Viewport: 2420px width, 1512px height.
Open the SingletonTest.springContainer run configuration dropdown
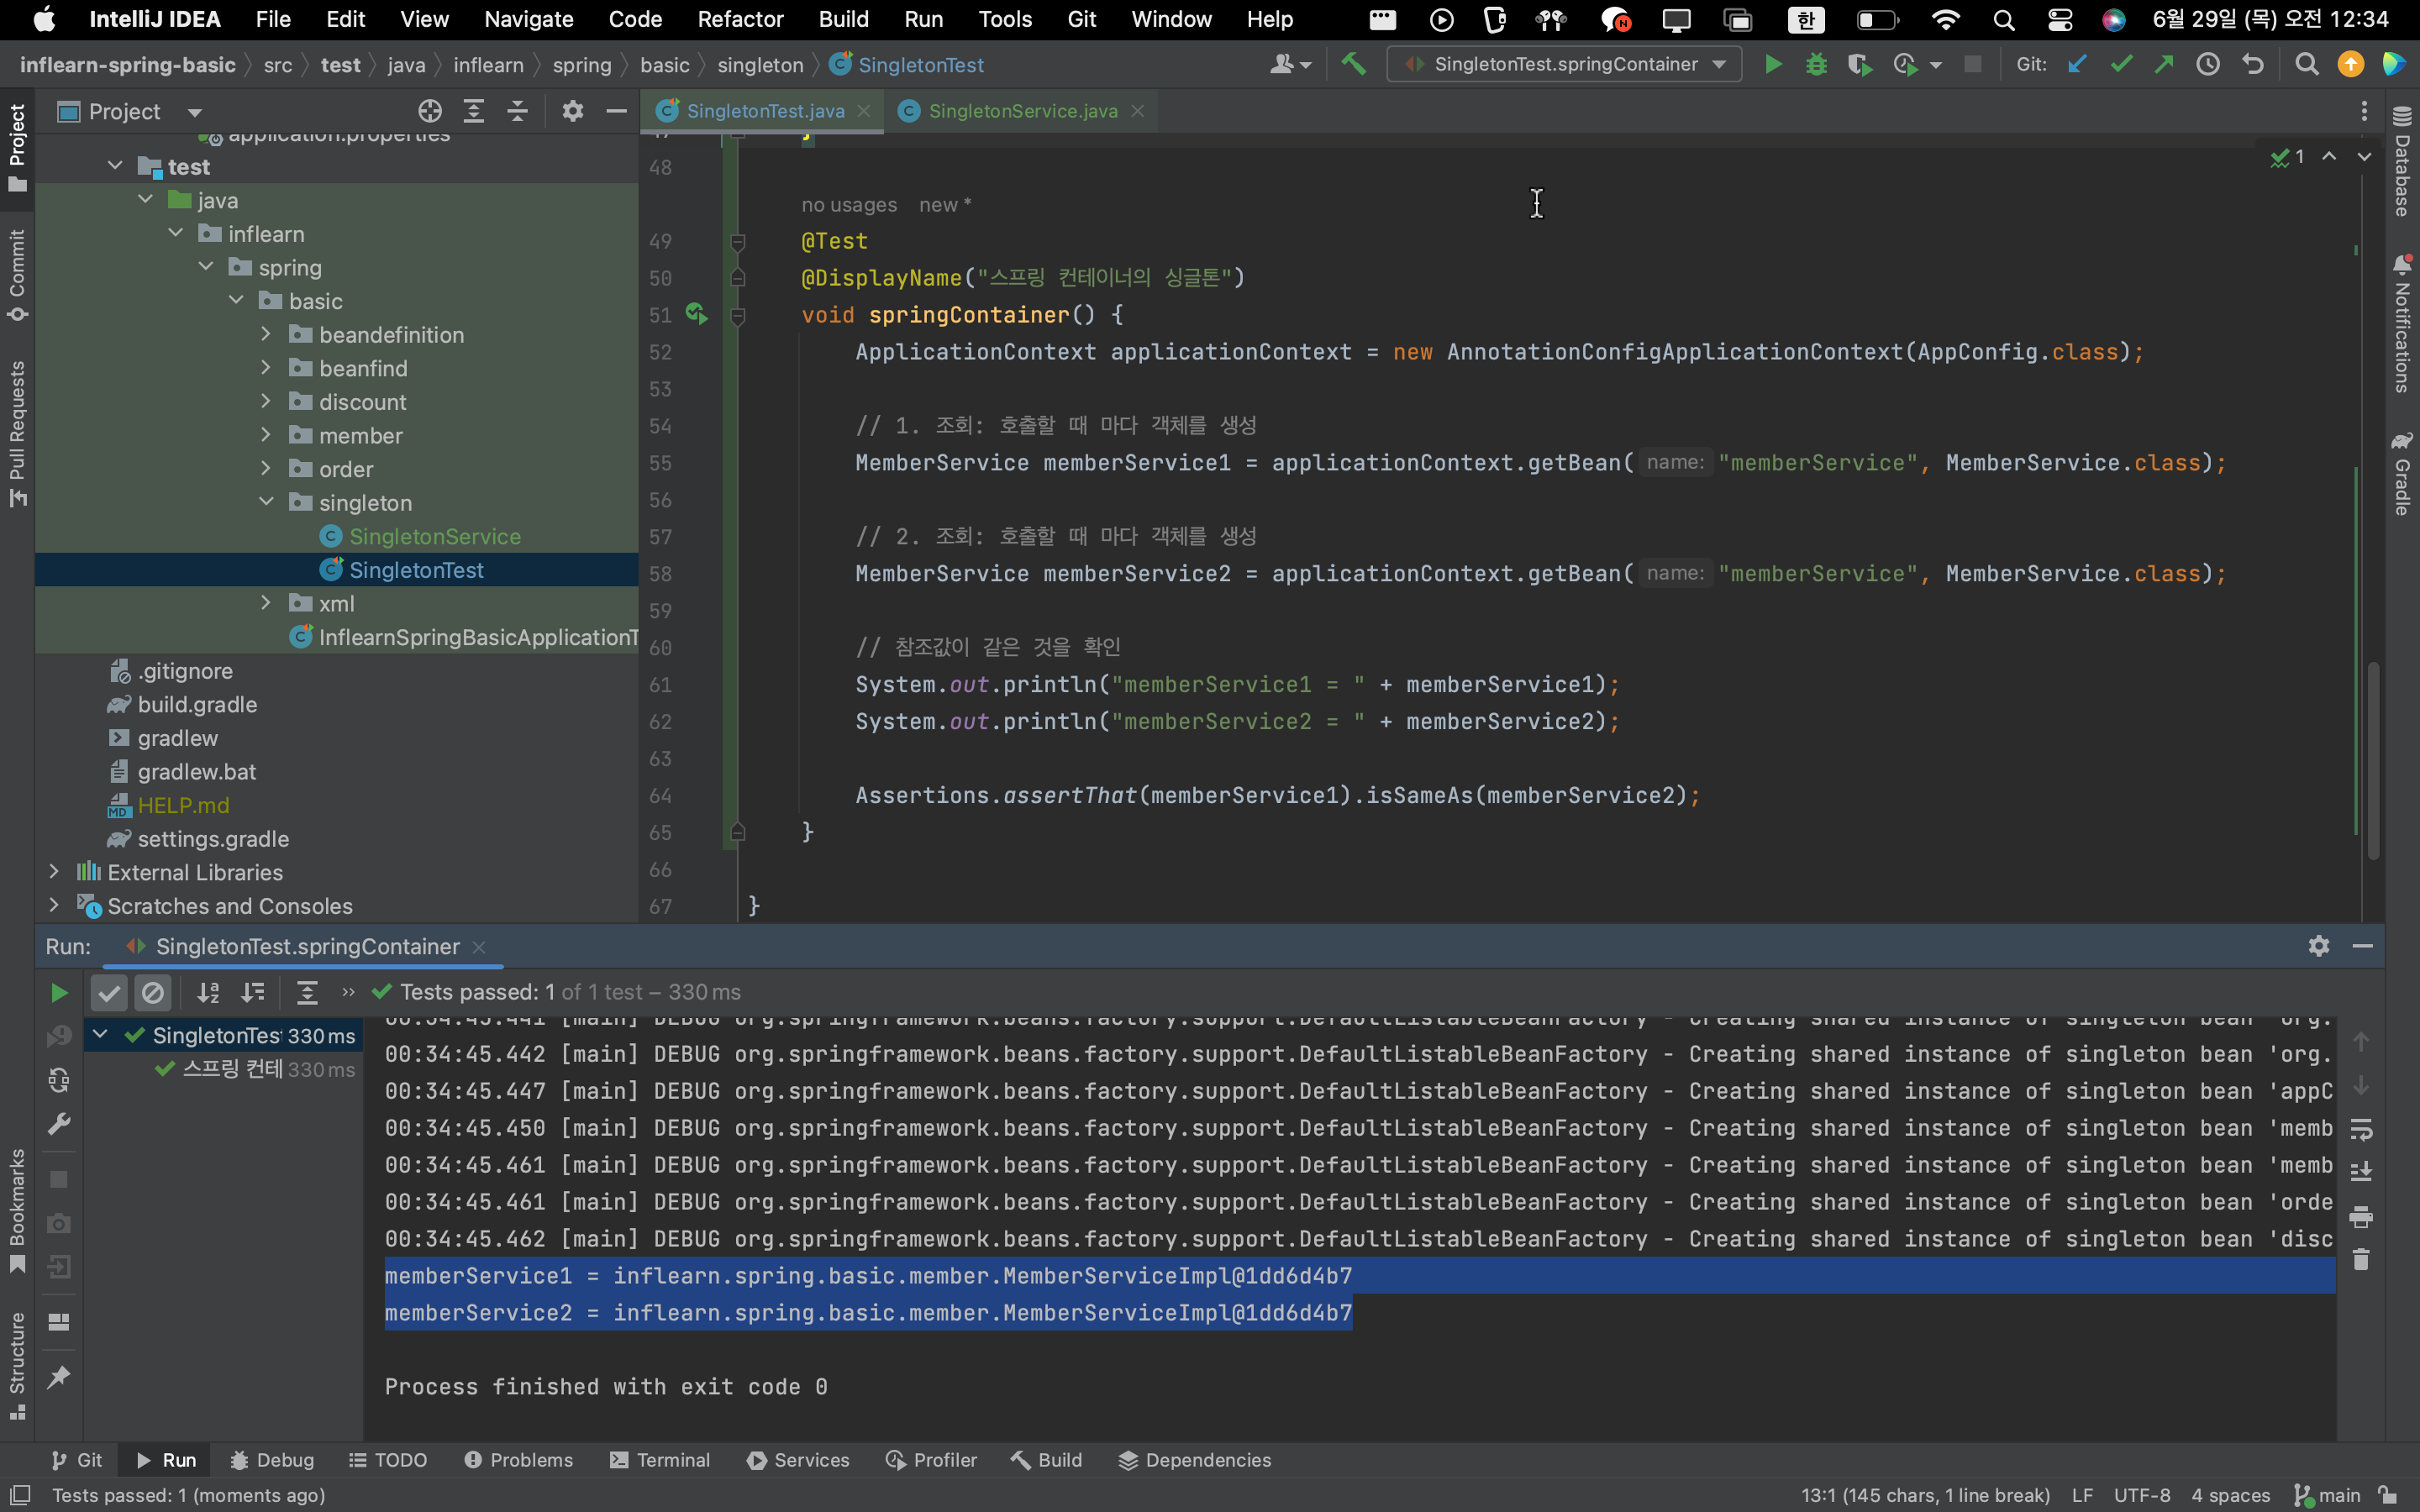click(1565, 65)
